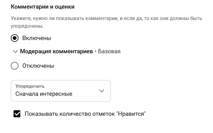Click the filled radio circle for Включены
Screen dimensions: 213x133
point(14,38)
